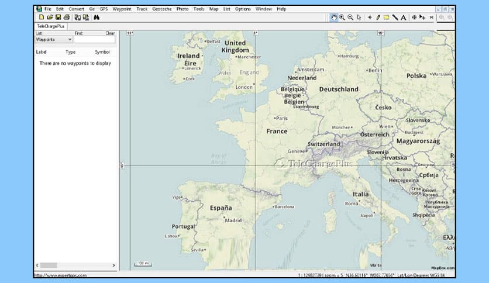Choose the Zoom Out magnifier tool
489x283 pixels.
[350, 18]
